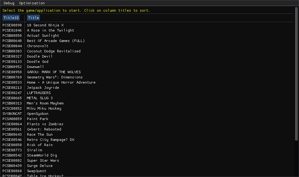Open the Optimisation menu
Viewport: 299px width, 177px height.
[32, 3]
